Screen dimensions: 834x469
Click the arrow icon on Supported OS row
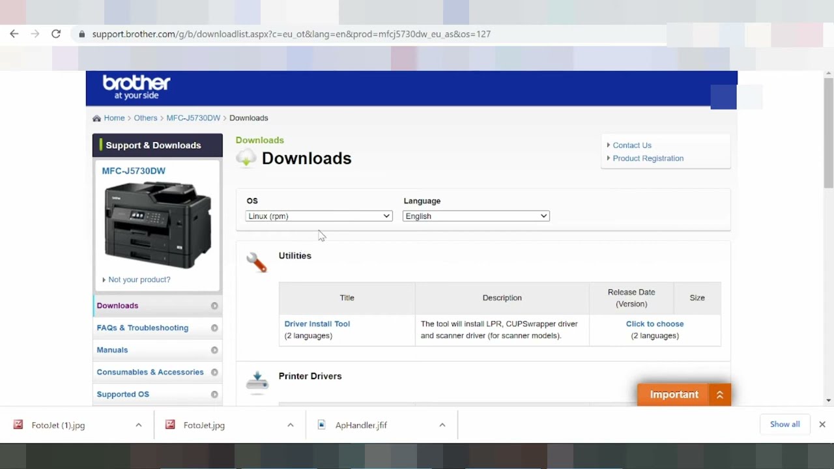click(x=214, y=394)
